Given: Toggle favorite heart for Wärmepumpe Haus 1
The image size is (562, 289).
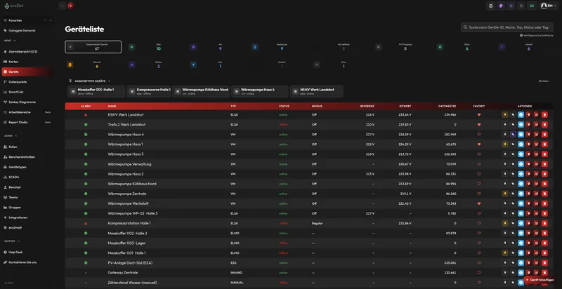Looking at the screenshot, I should coord(479,144).
